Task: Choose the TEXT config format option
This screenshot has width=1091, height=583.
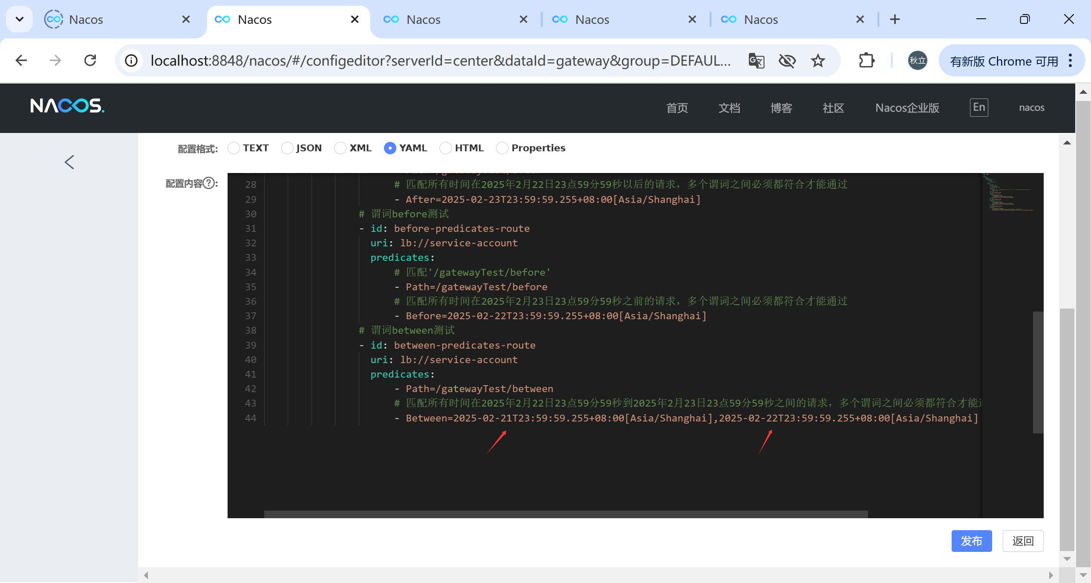Action: pyautogui.click(x=234, y=148)
